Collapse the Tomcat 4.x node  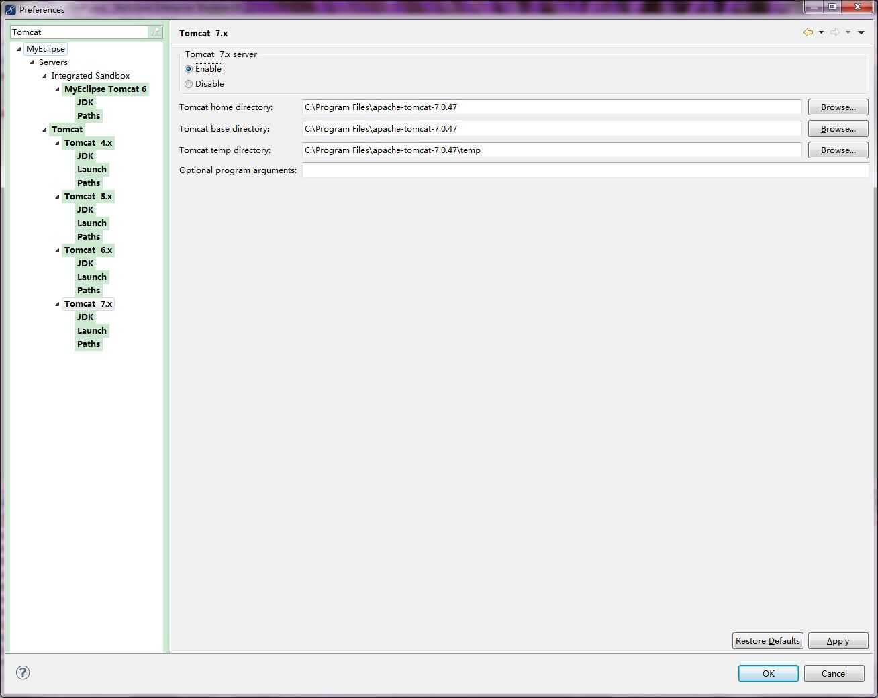click(x=57, y=143)
